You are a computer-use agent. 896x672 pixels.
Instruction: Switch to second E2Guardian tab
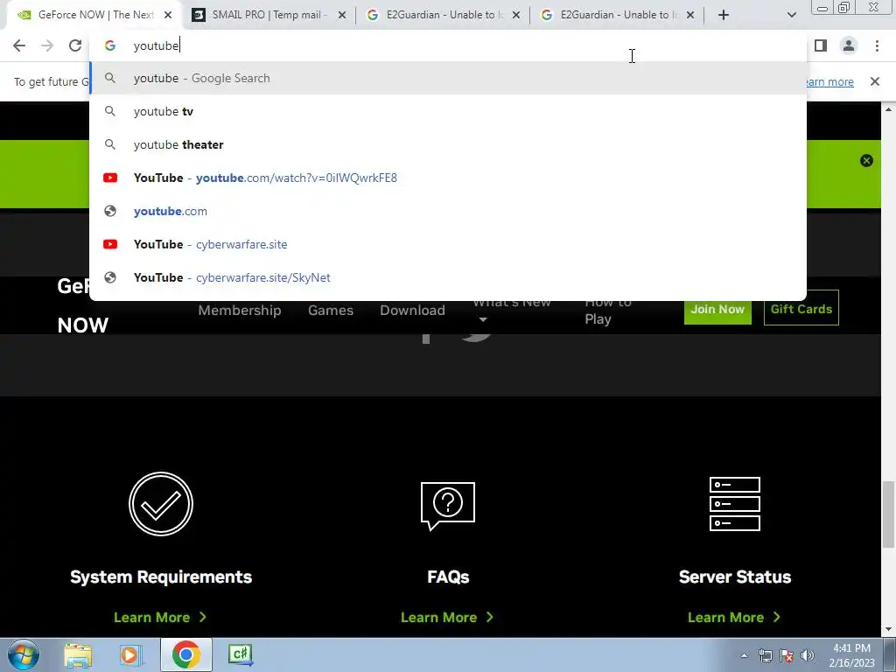tap(617, 15)
